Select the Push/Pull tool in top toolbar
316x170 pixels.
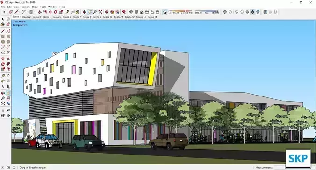click(39, 12)
